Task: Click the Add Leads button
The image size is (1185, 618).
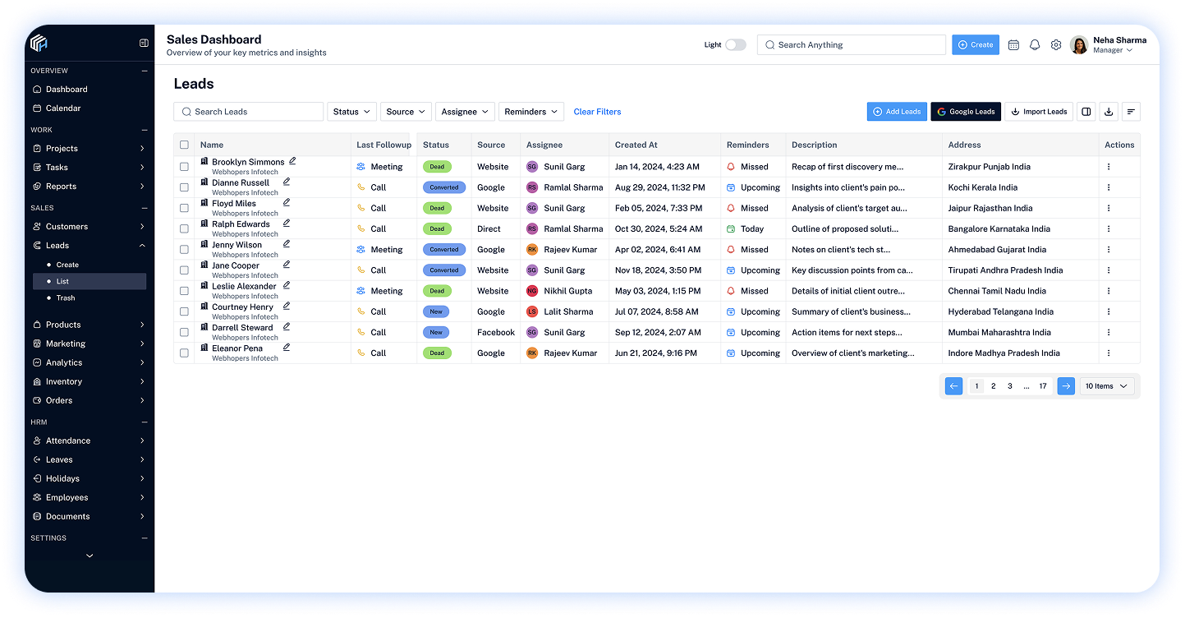Action: point(897,112)
